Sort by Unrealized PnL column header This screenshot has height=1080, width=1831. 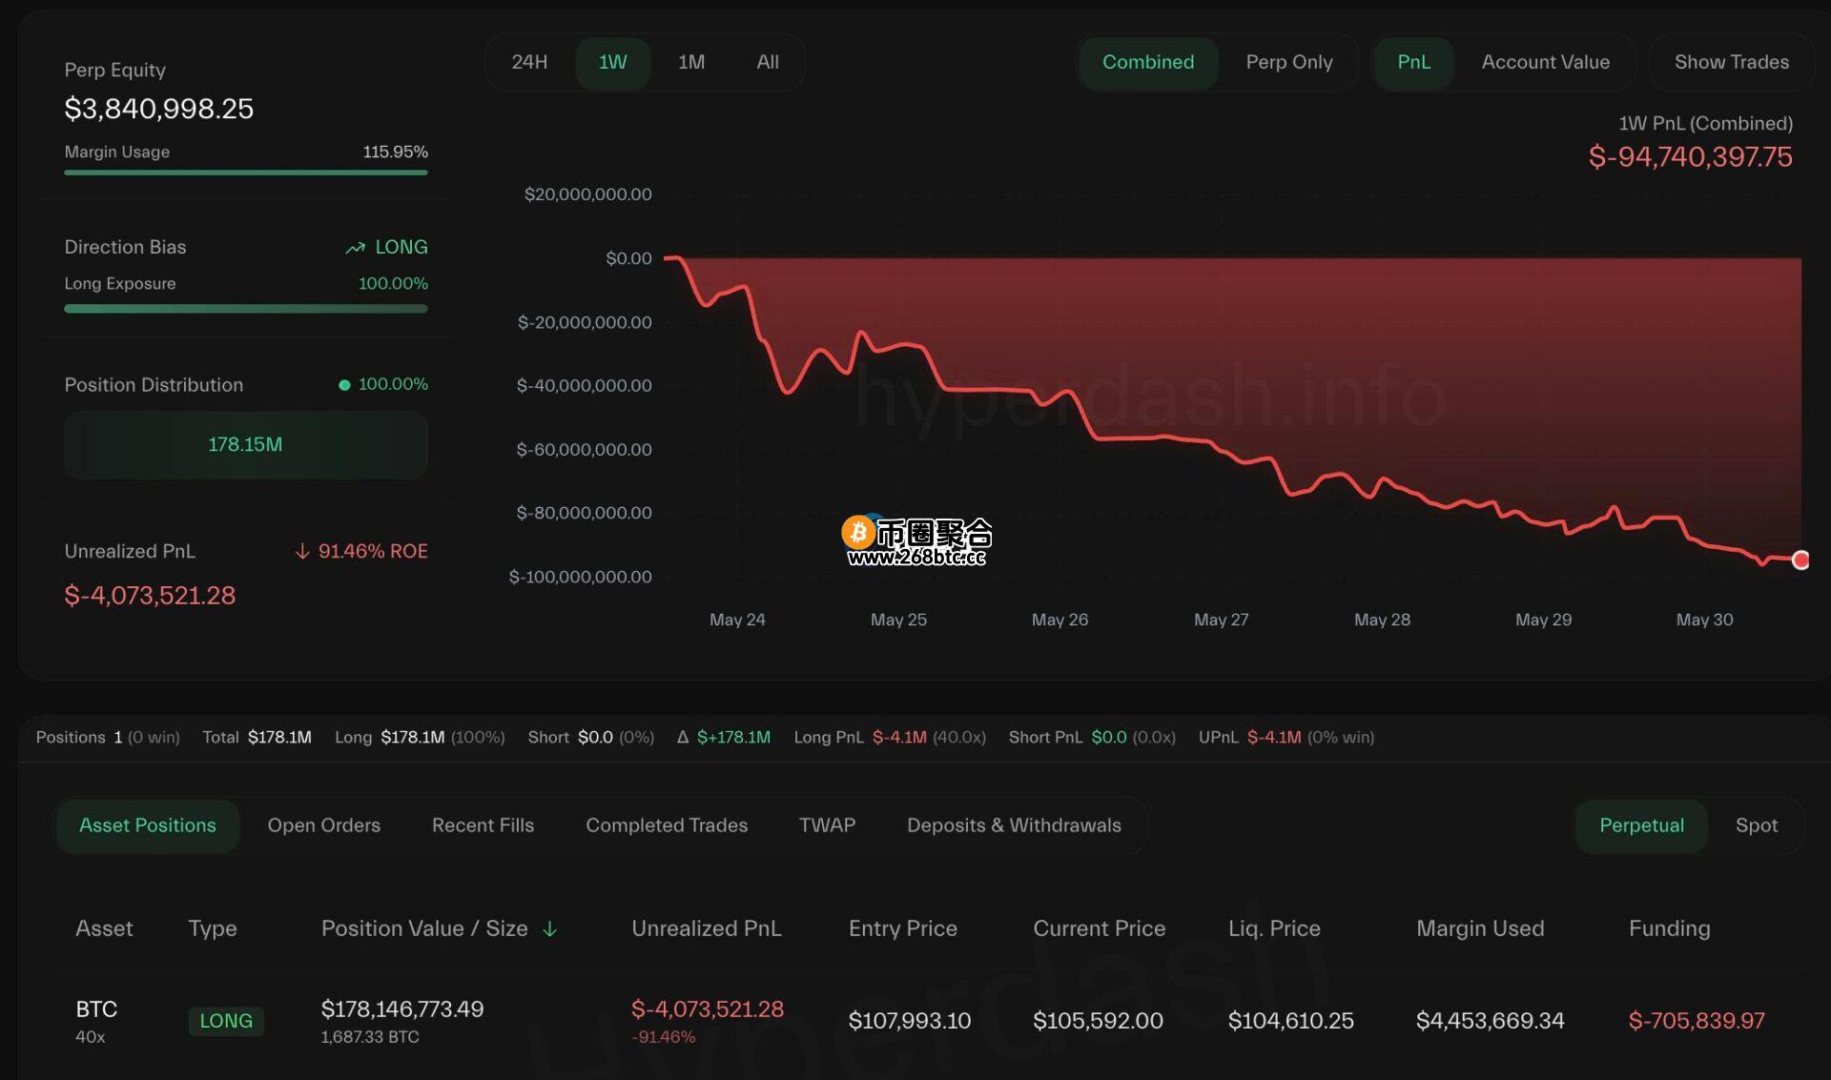[706, 928]
